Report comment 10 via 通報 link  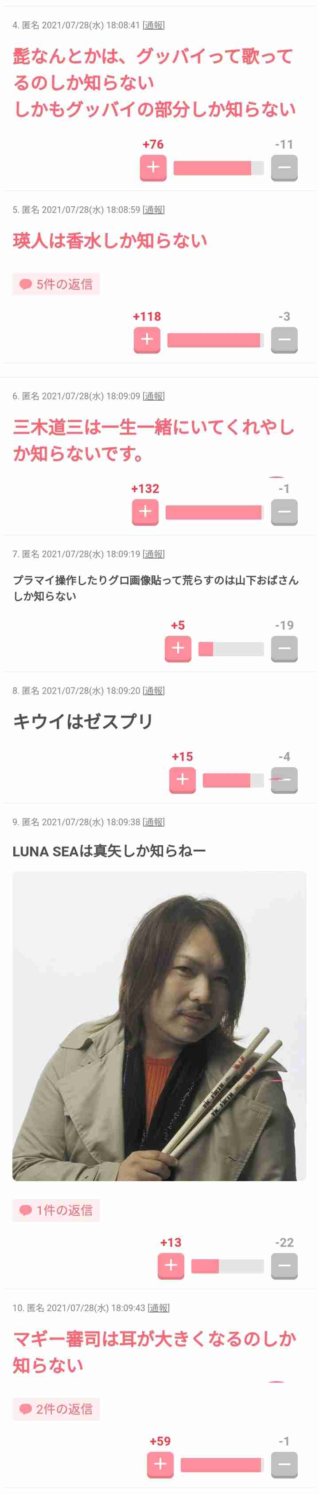pyautogui.click(x=158, y=1308)
